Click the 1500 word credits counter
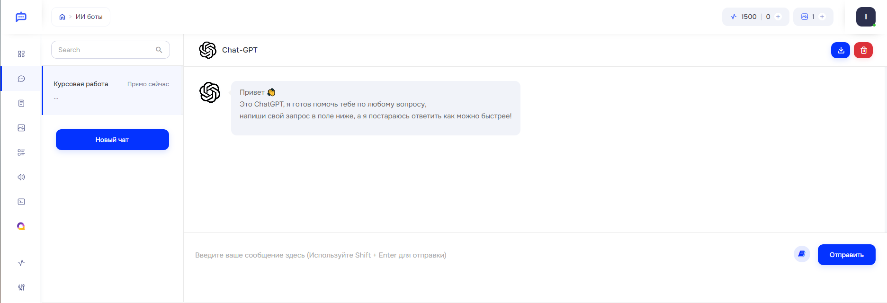Screen dimensions: 887x303 [749, 17]
